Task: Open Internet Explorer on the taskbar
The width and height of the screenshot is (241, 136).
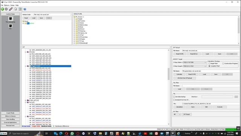Action: tap(178, 133)
